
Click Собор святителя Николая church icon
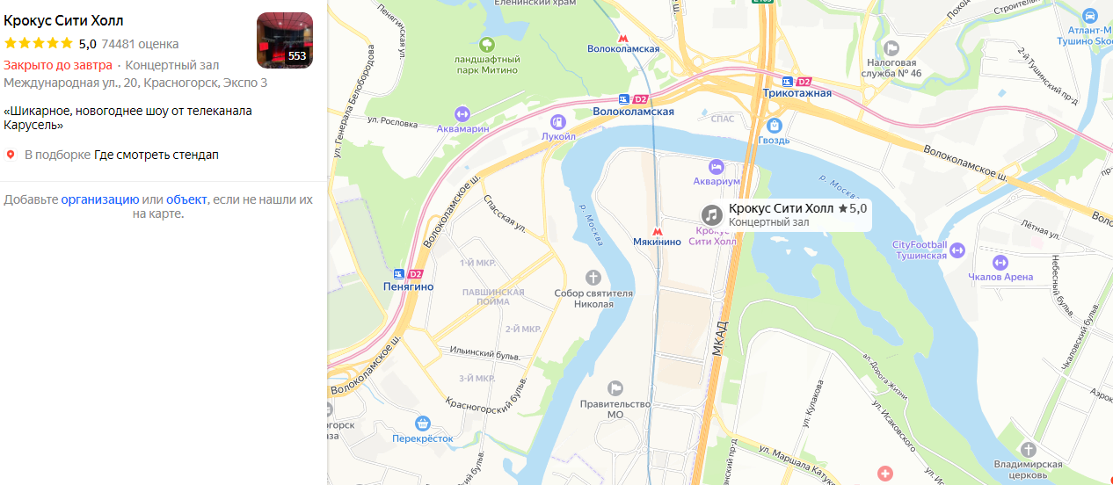[593, 278]
